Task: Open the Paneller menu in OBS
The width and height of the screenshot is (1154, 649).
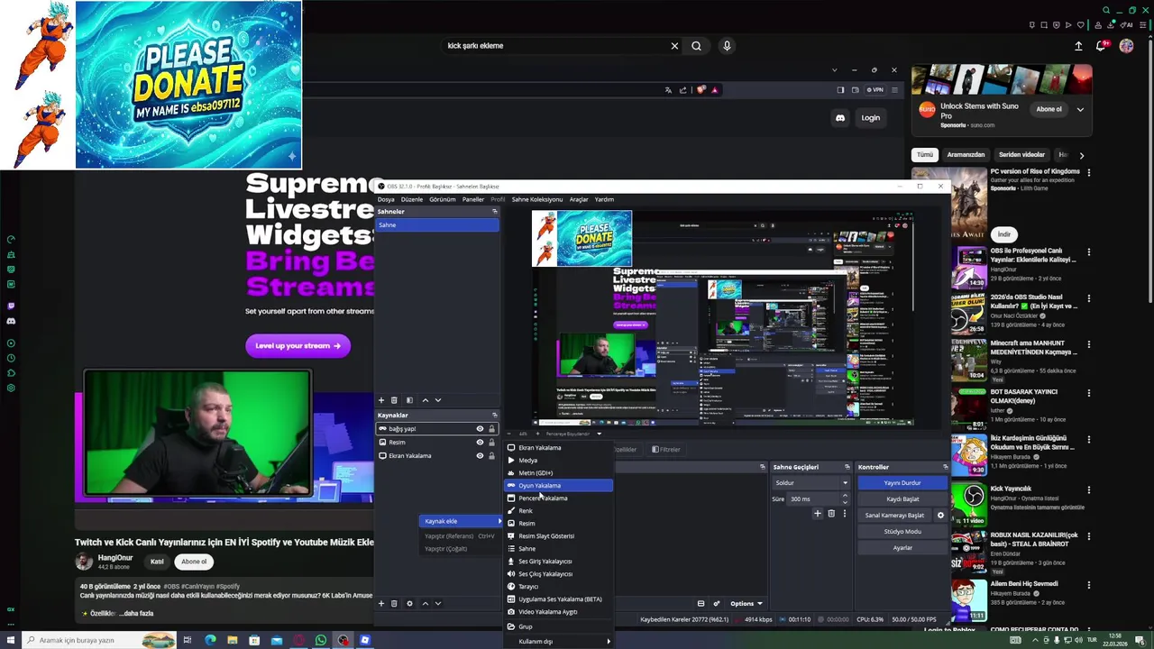Action: click(473, 199)
